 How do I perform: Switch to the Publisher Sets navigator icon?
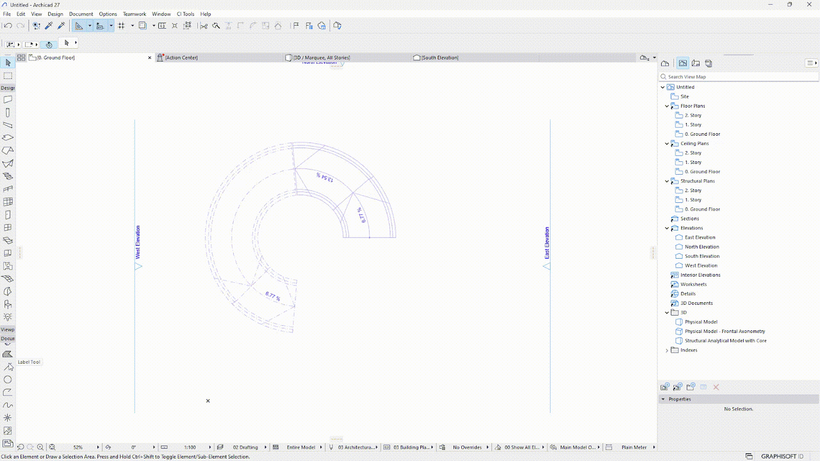coord(708,64)
